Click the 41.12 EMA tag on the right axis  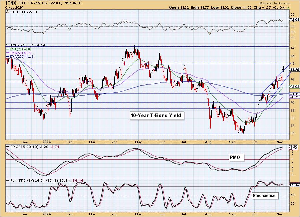(295, 94)
